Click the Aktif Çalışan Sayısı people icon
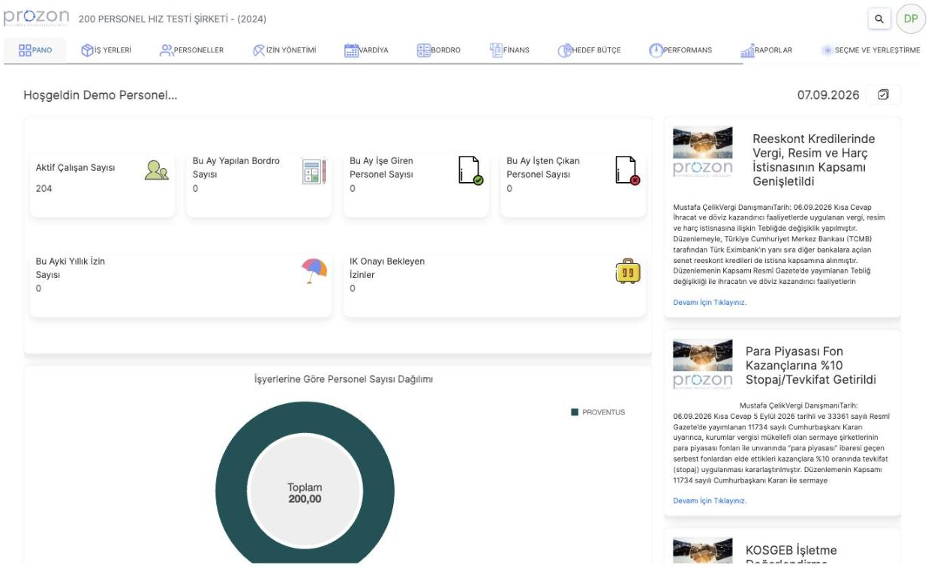This screenshot has width=928, height=568. click(155, 172)
